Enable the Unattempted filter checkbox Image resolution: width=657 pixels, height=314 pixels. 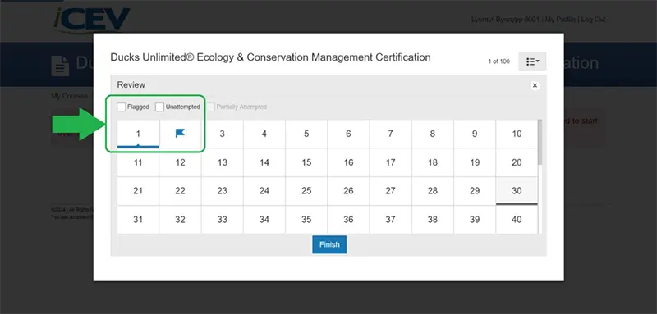click(159, 107)
